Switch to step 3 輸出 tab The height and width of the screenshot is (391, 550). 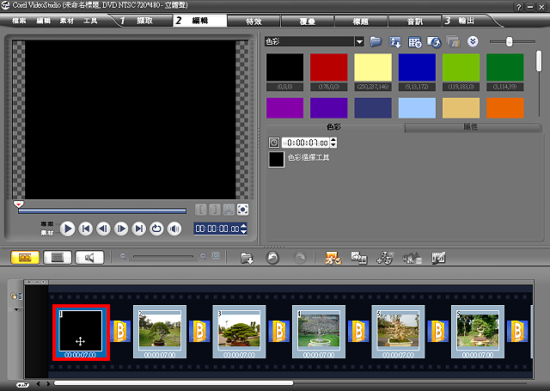pyautogui.click(x=467, y=21)
